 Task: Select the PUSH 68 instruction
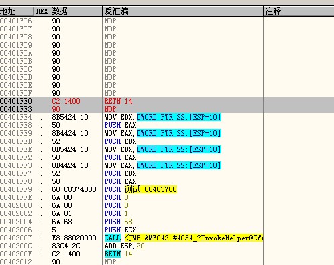click(x=118, y=222)
